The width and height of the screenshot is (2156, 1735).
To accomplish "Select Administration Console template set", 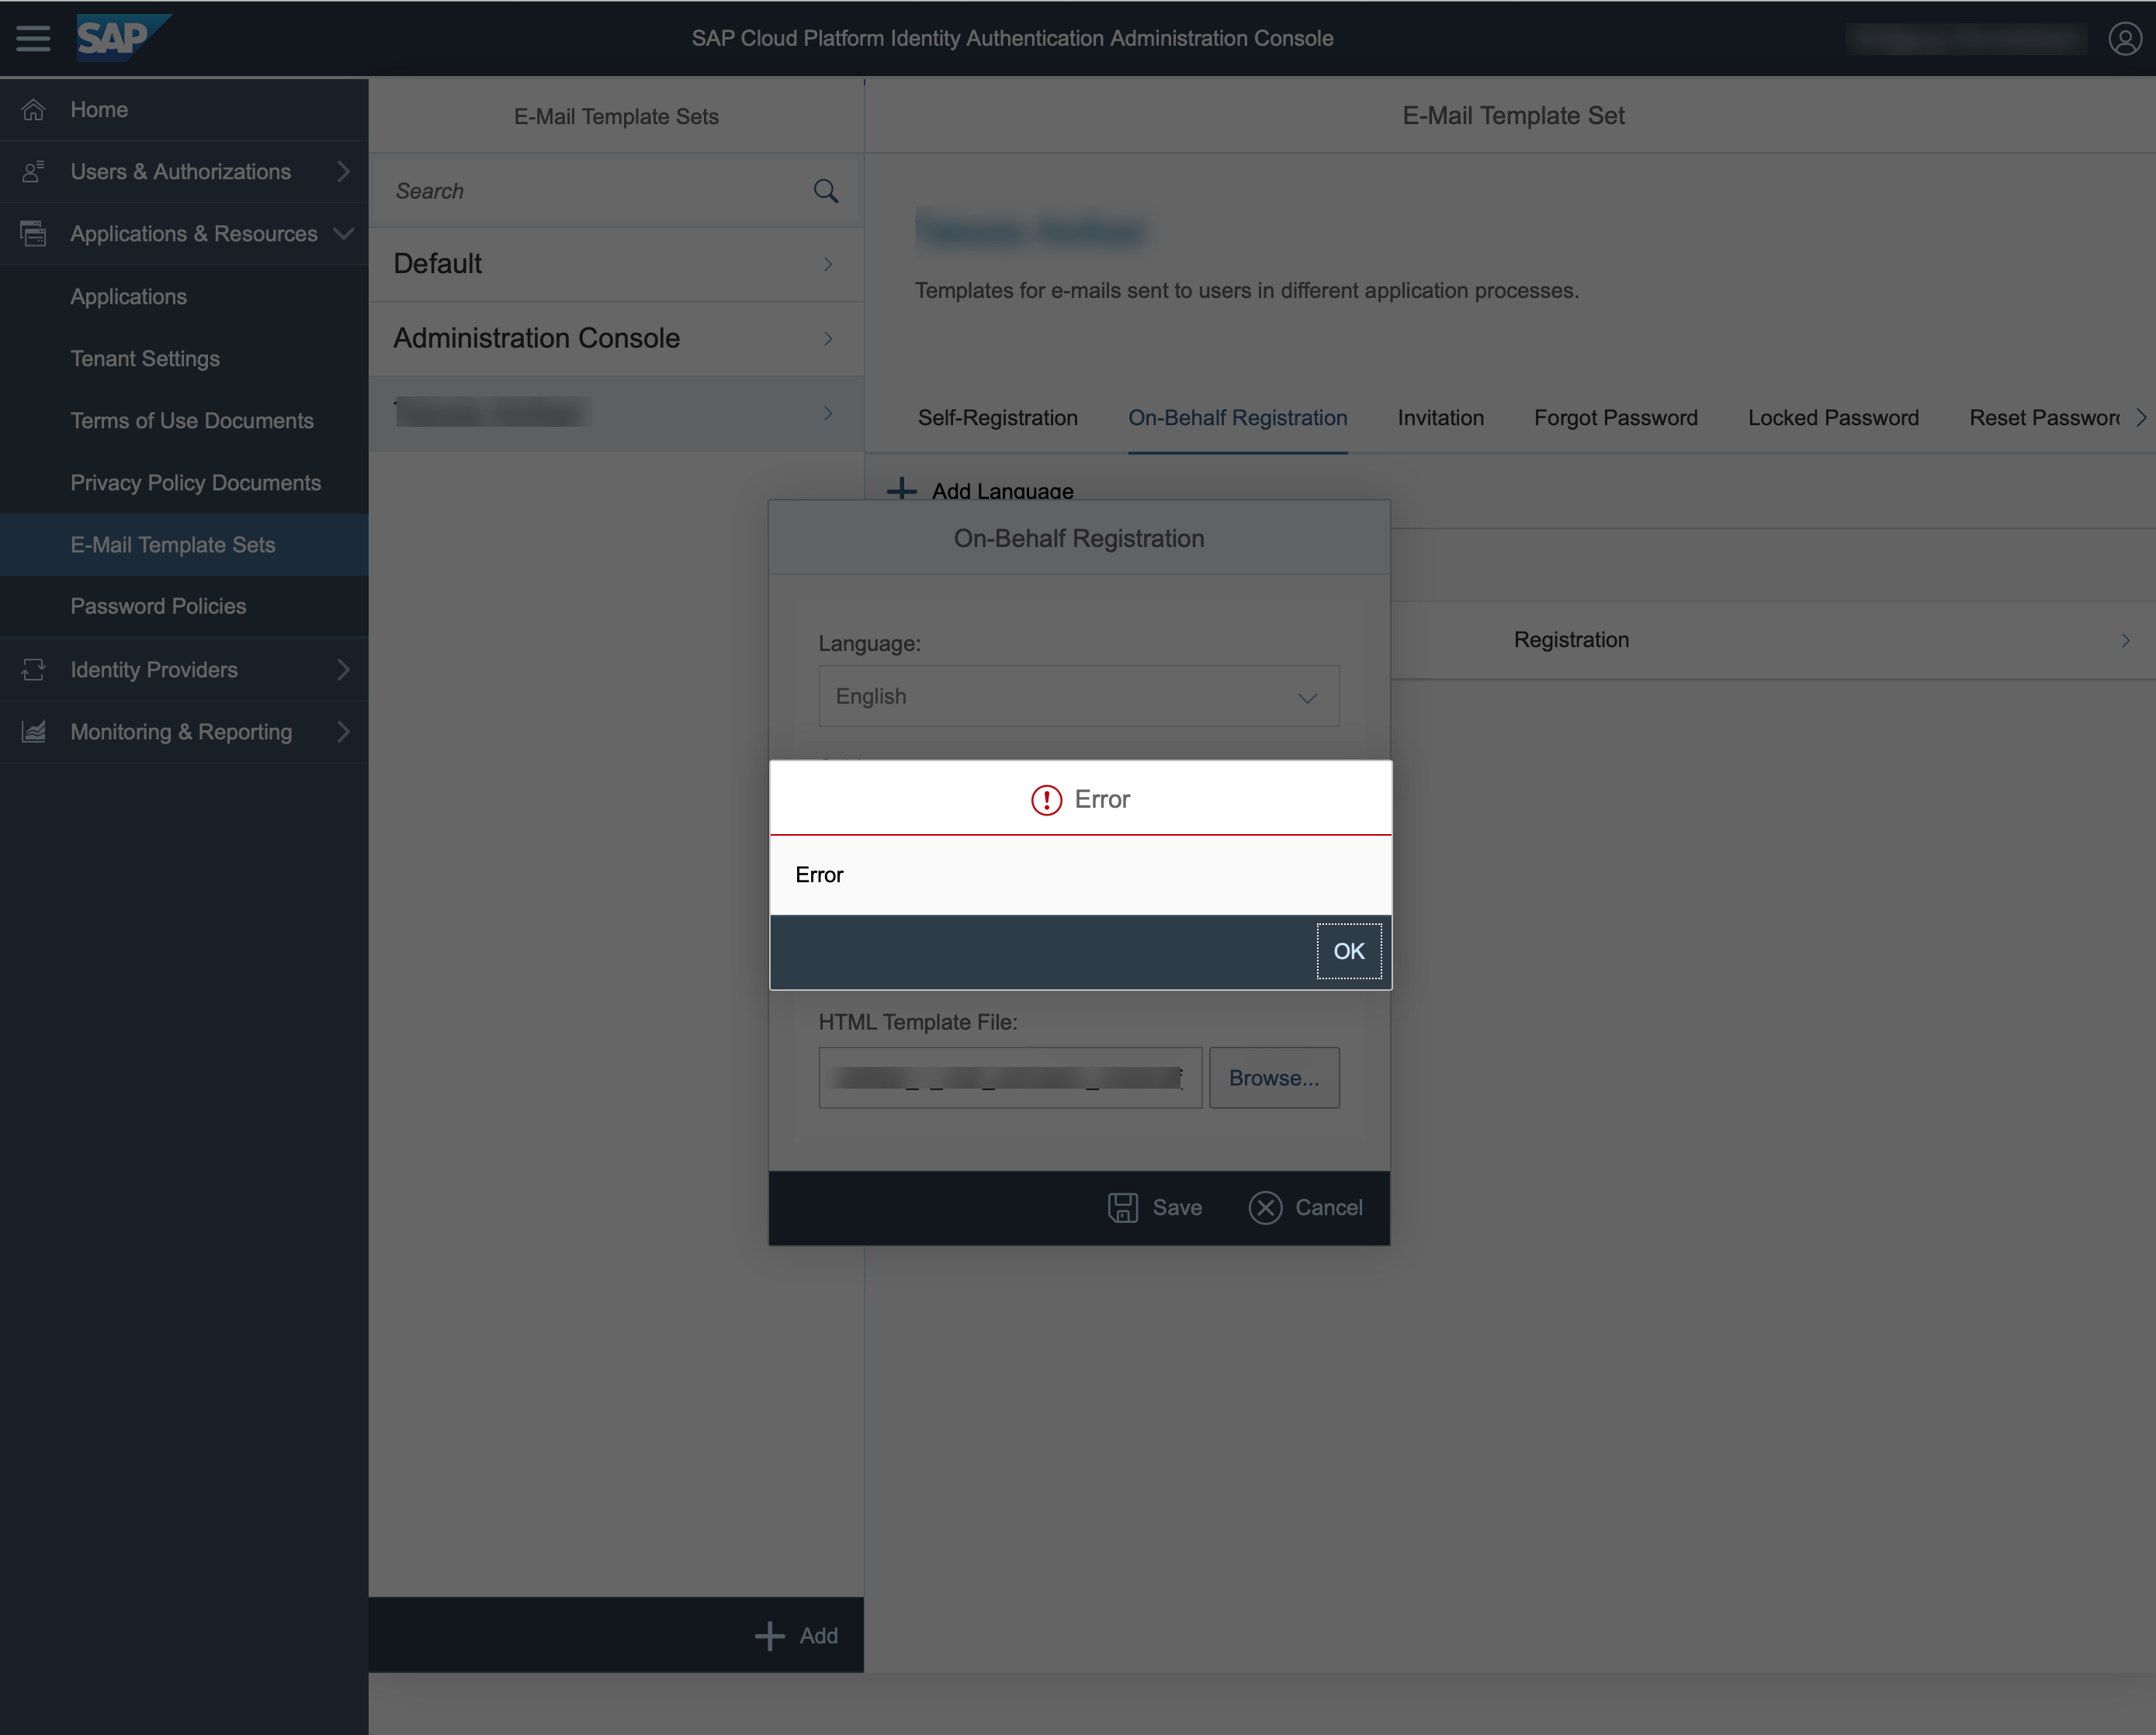I will point(616,339).
